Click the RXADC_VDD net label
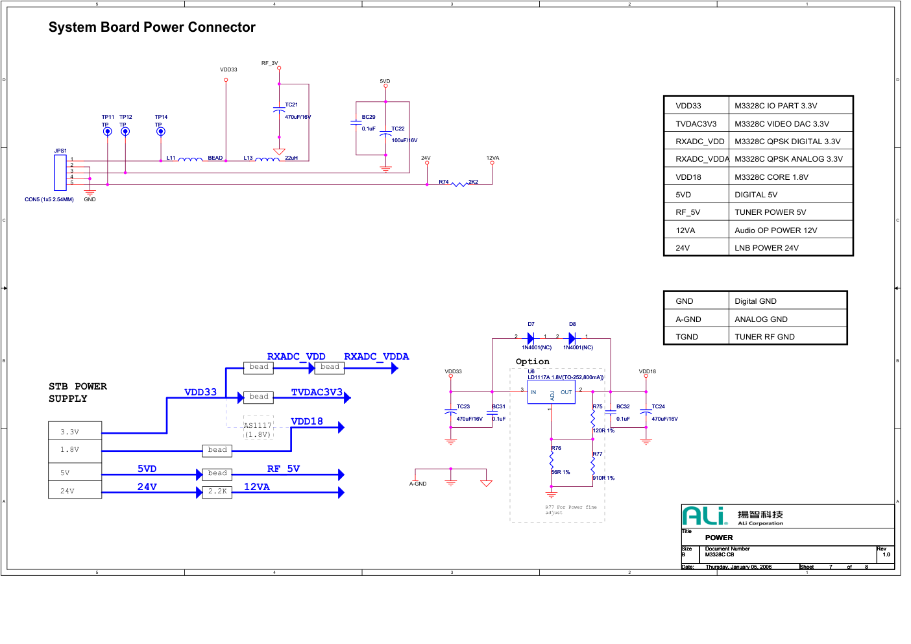Image resolution: width=911 pixels, height=644 pixels. 296,356
